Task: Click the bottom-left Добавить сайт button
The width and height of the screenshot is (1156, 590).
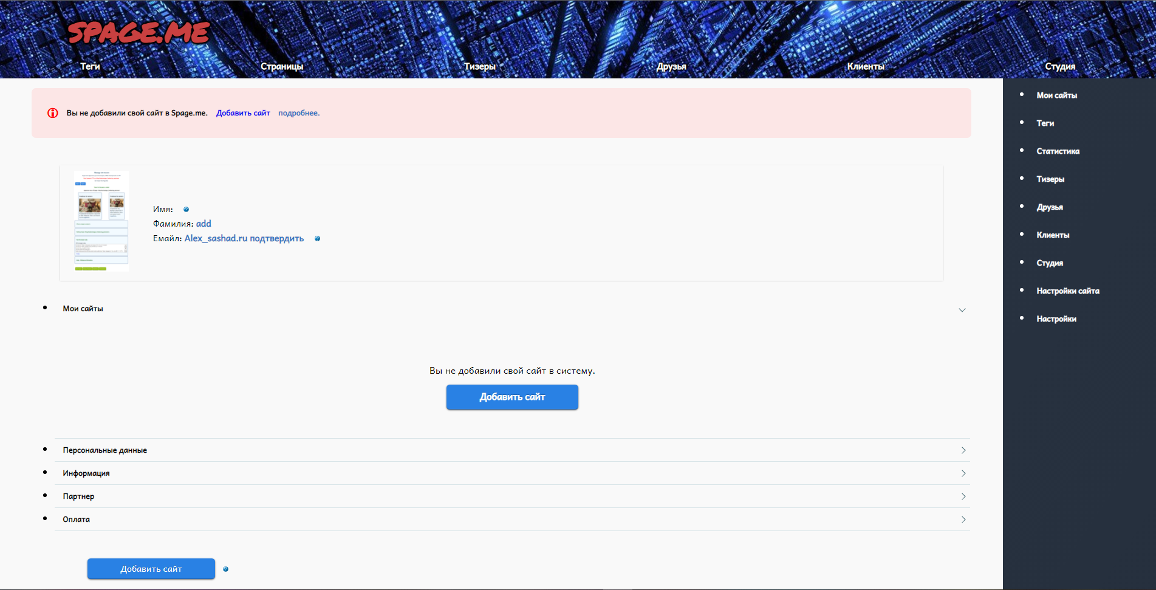Action: 151,569
